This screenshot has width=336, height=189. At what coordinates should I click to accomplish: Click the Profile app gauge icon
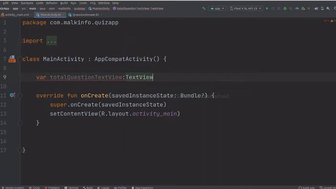[297, 8]
